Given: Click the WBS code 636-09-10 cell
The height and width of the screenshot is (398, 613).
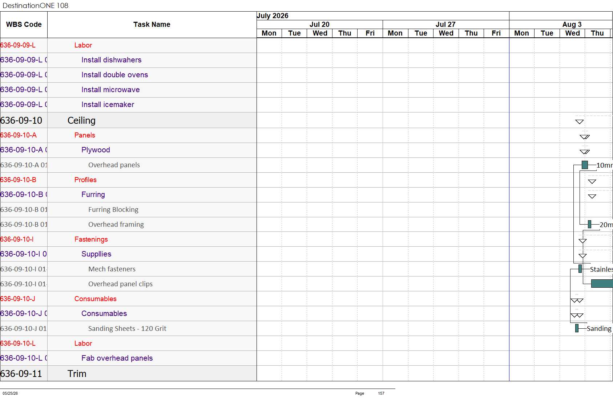Looking at the screenshot, I should pos(24,120).
